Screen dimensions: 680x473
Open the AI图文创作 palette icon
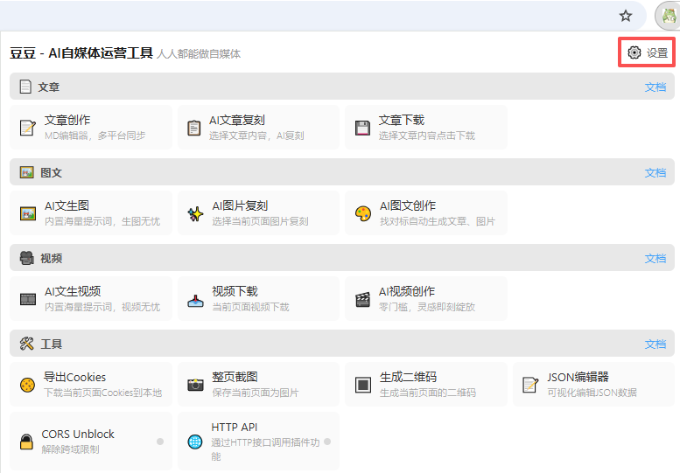tap(362, 213)
